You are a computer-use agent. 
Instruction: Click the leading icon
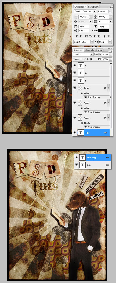point(96,17)
